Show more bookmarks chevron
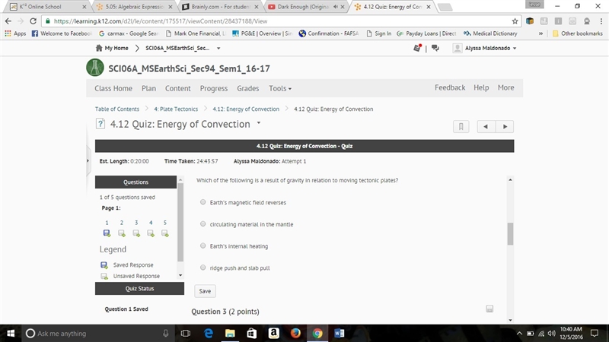The width and height of the screenshot is (609, 342). point(540,33)
